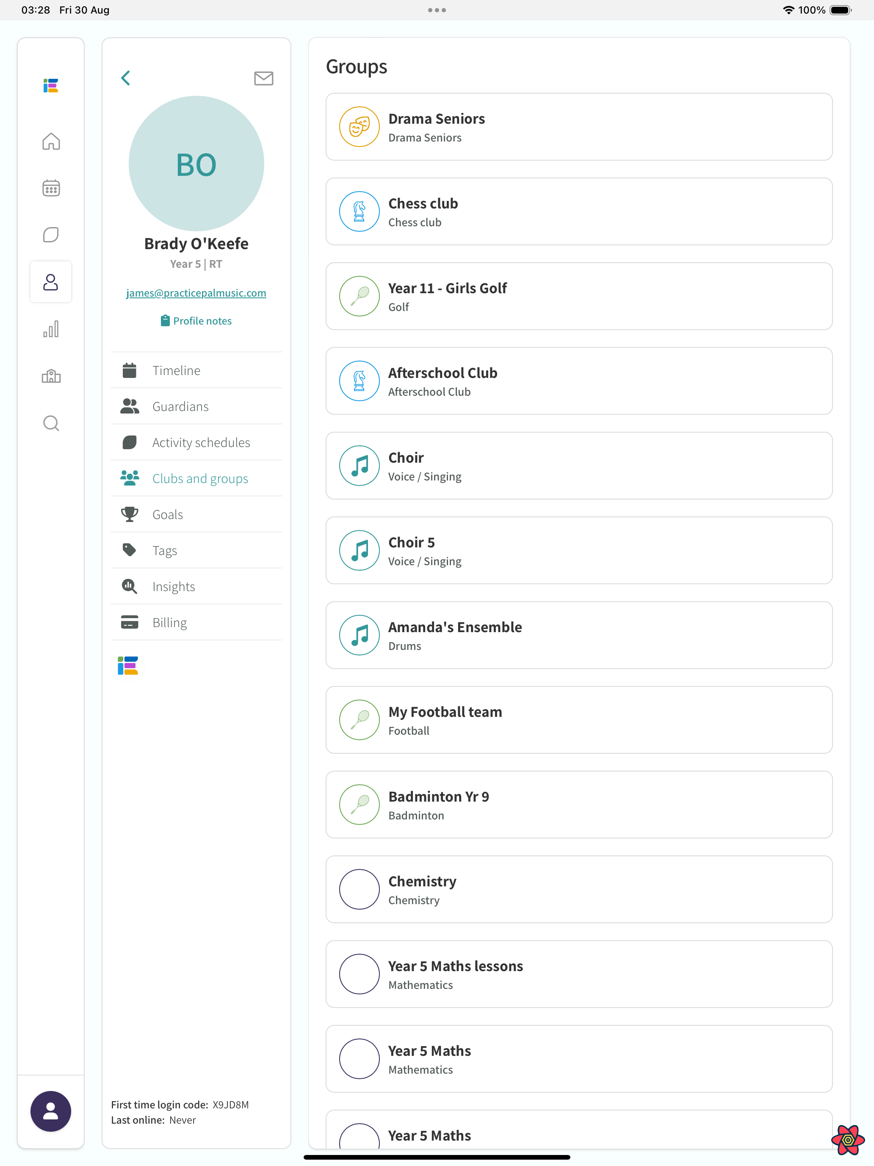Image resolution: width=874 pixels, height=1166 pixels.
Task: Open the Drama Seniors group card
Action: 579,127
